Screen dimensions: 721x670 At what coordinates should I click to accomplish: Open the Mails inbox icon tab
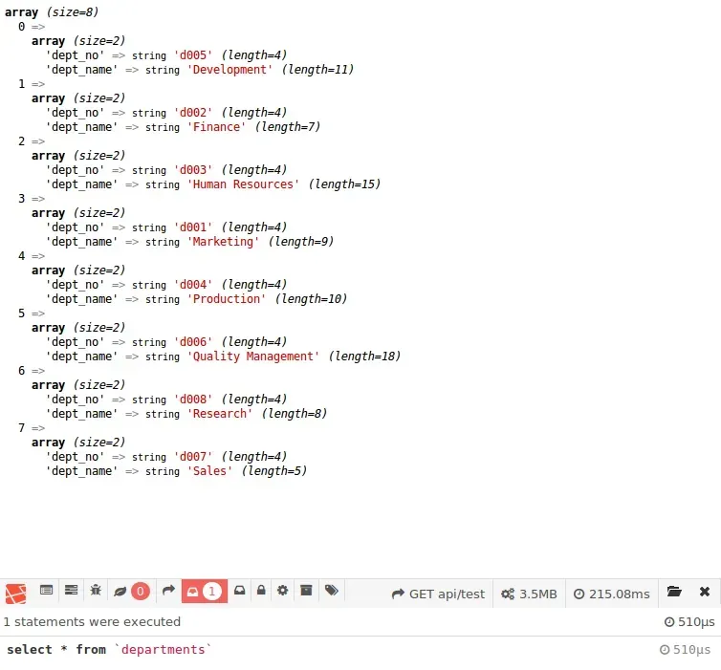pos(240,590)
